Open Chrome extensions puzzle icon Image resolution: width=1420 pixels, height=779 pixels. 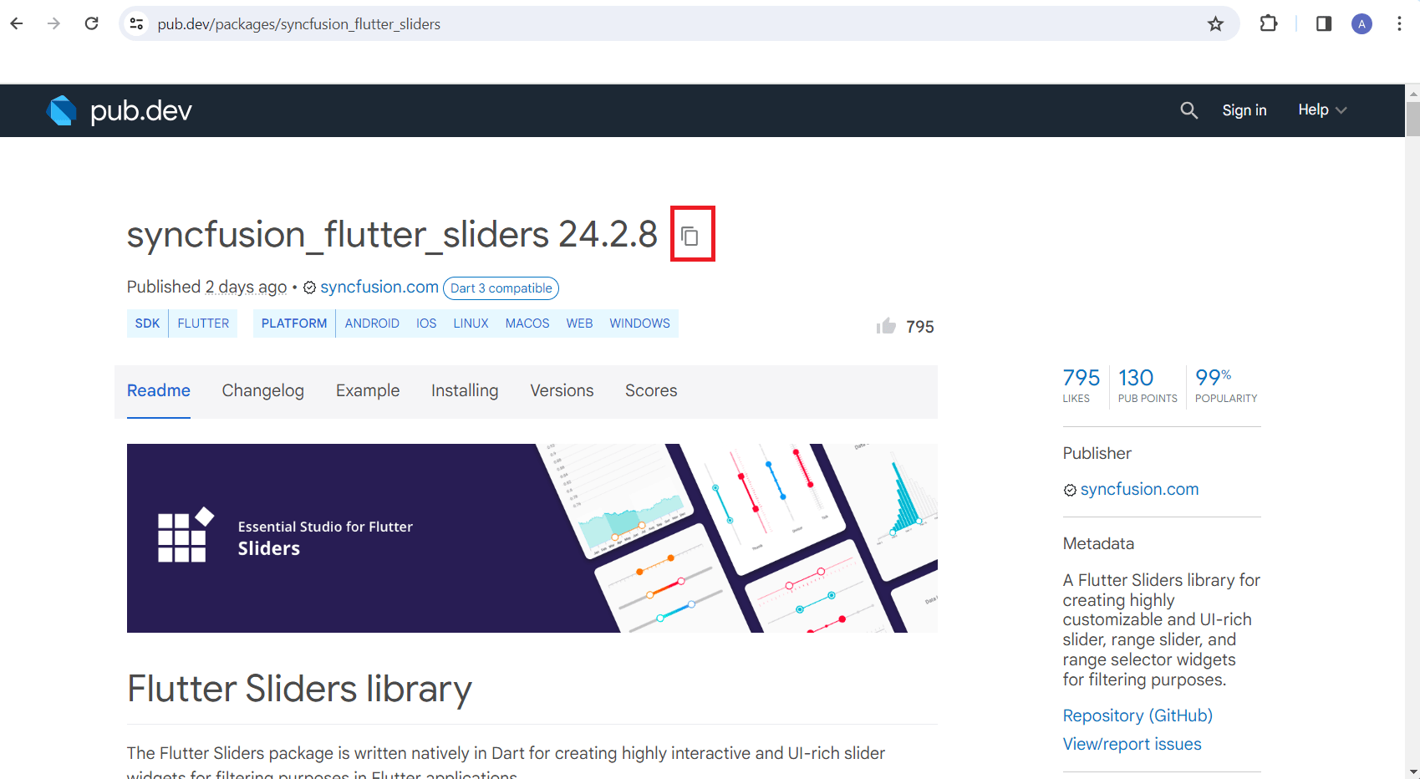1269,23
